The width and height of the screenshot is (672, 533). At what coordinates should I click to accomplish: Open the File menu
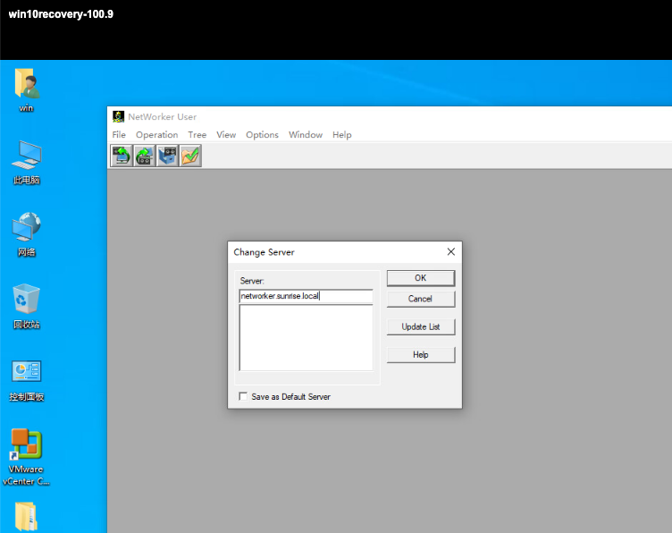[x=119, y=135]
